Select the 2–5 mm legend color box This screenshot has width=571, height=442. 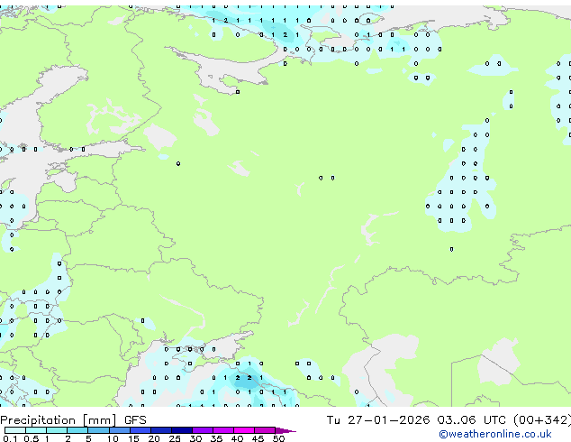coord(77,430)
